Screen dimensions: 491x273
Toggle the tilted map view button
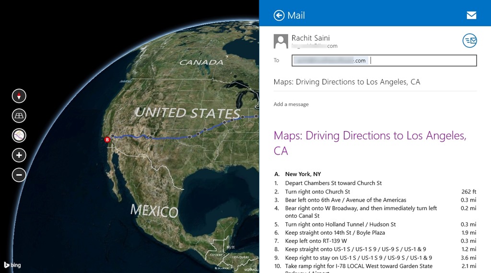pos(19,116)
